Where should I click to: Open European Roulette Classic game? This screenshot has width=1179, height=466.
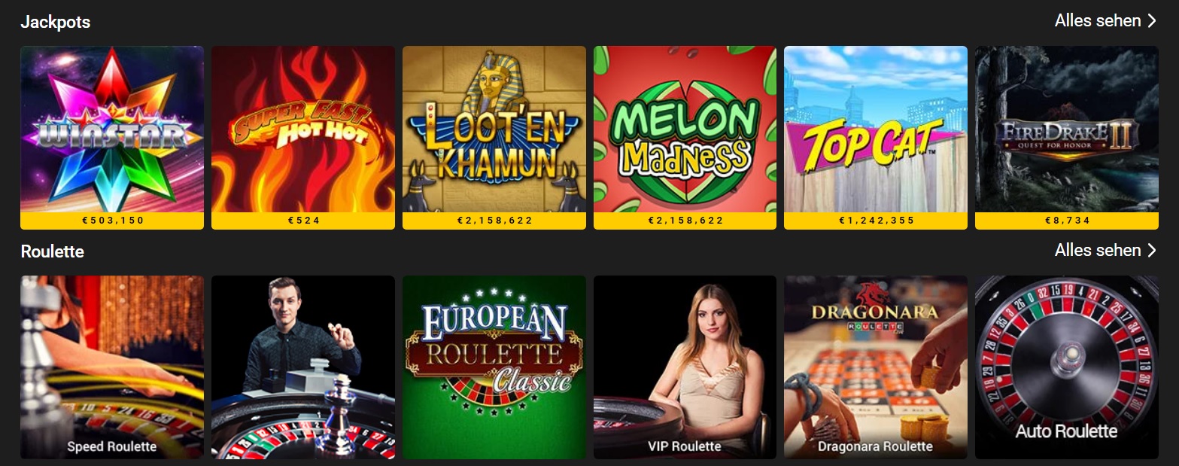494,367
